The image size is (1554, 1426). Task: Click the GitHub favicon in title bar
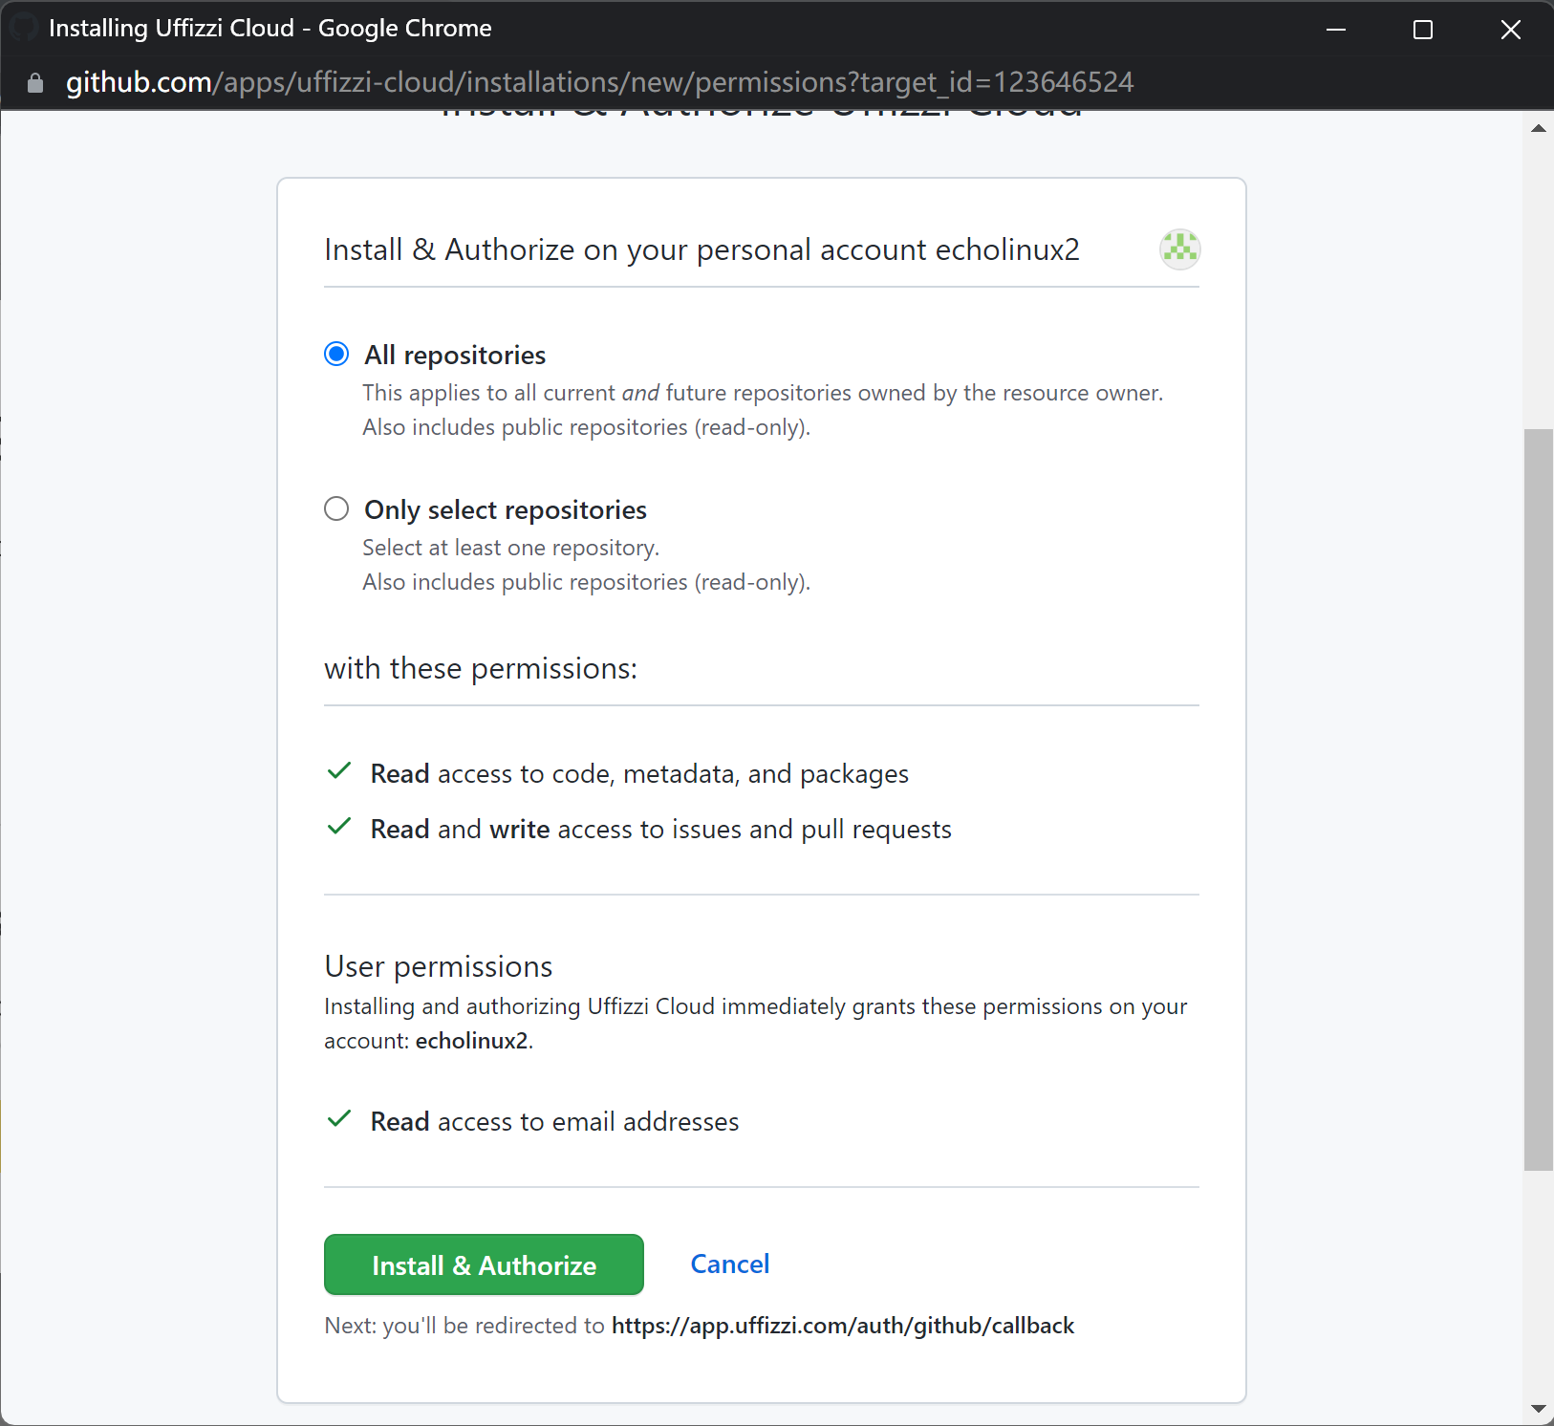pyautogui.click(x=23, y=28)
